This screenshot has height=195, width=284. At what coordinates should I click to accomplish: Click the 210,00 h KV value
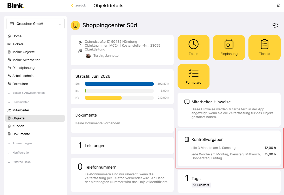coord(163,98)
